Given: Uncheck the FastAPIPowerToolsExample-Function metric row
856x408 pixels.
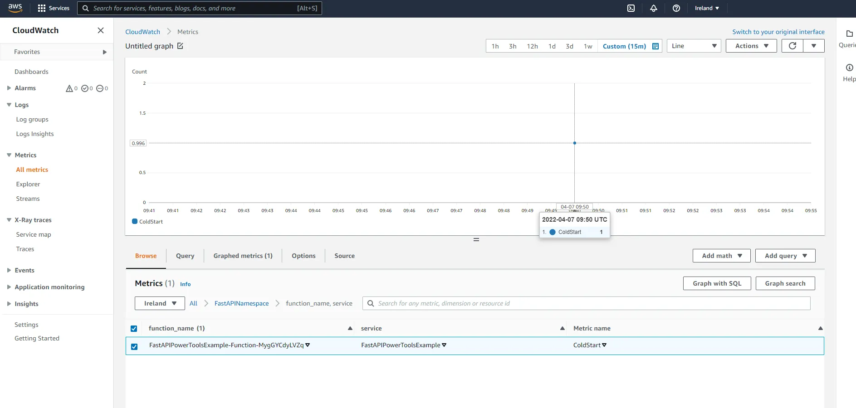Looking at the screenshot, I should [x=134, y=346].
